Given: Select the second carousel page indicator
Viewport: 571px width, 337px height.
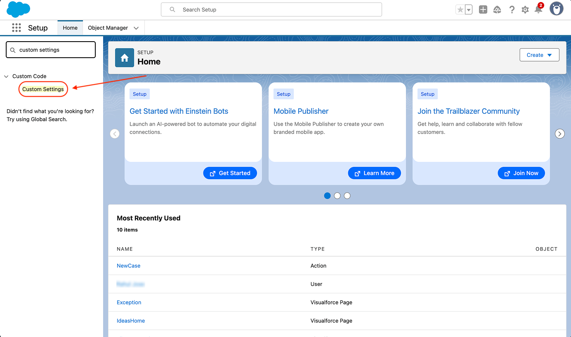Looking at the screenshot, I should pyautogui.click(x=337, y=196).
